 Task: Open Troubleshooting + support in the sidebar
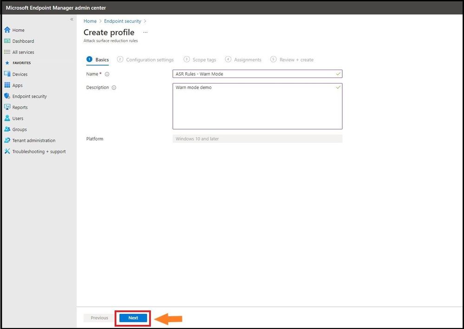click(39, 152)
